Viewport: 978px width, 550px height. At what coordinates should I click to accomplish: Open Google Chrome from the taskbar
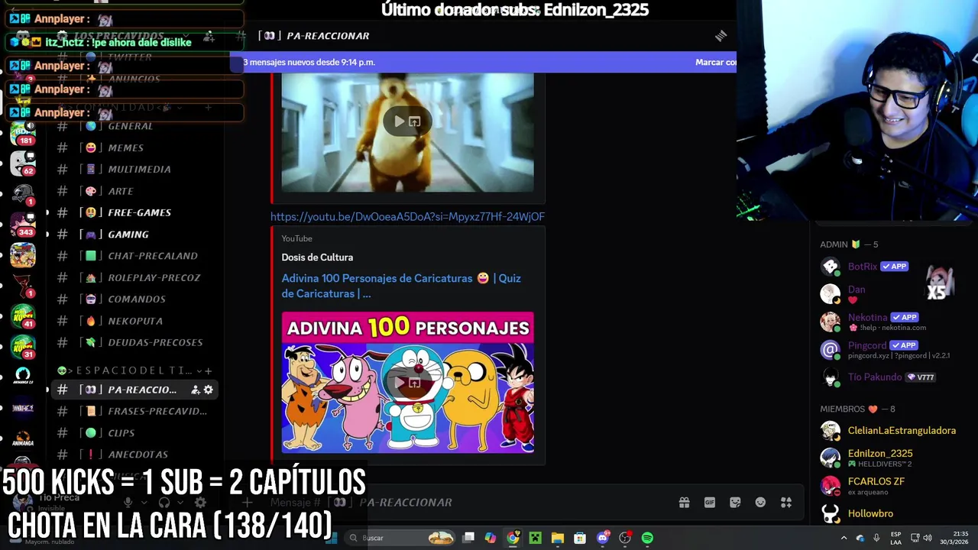tap(513, 538)
